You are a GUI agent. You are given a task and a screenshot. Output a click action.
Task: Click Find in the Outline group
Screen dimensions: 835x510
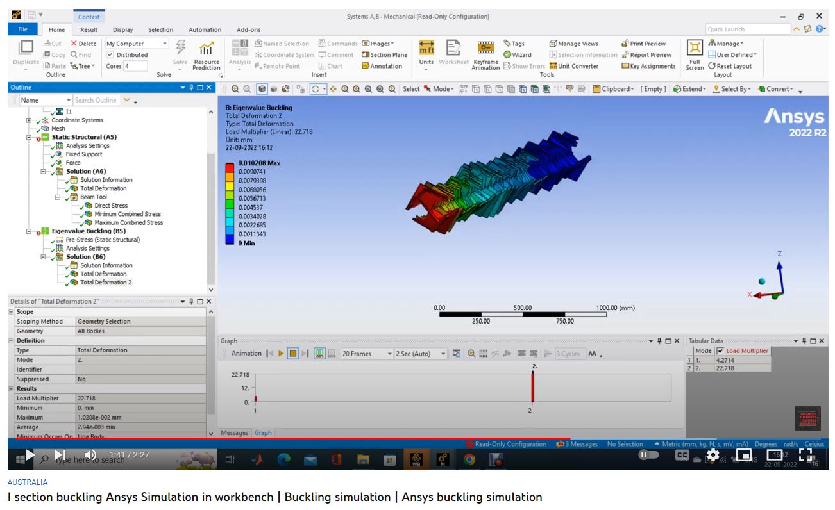coord(81,55)
